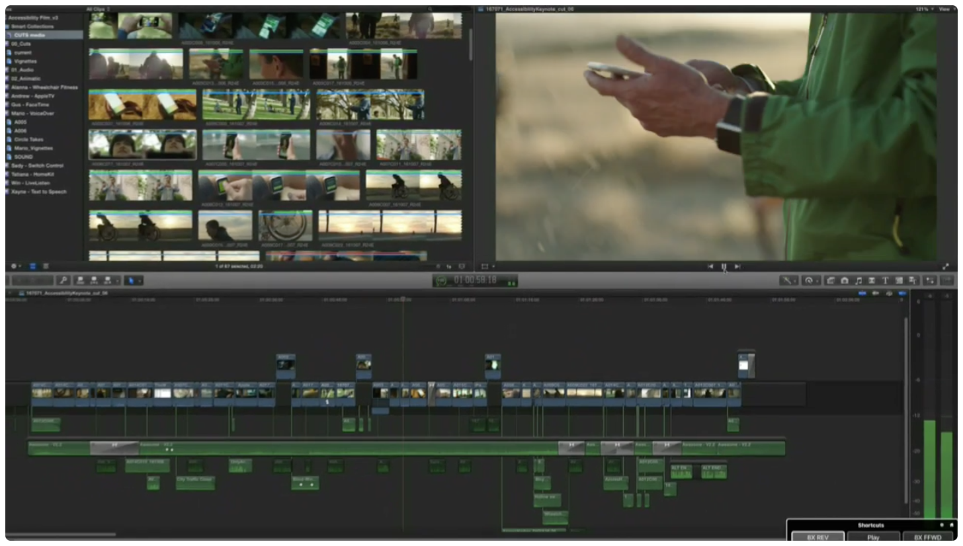Click the Keyword Editor key icon

pyautogui.click(x=64, y=281)
